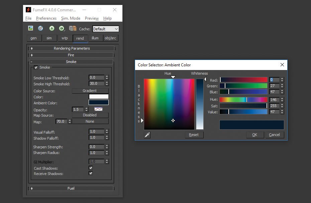Click the Red value input field
Screen dimensions: 311x203
click(274, 80)
